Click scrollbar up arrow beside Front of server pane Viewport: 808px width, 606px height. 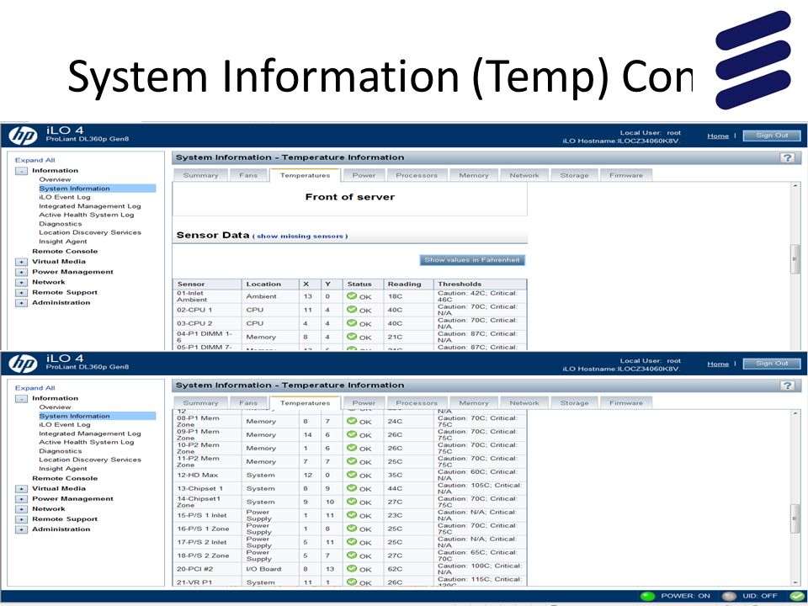(795, 186)
